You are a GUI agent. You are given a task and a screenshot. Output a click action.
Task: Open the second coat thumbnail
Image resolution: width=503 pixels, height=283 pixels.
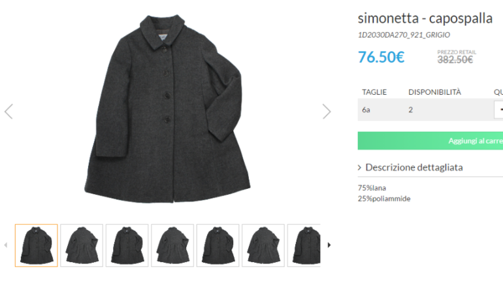[82, 245]
